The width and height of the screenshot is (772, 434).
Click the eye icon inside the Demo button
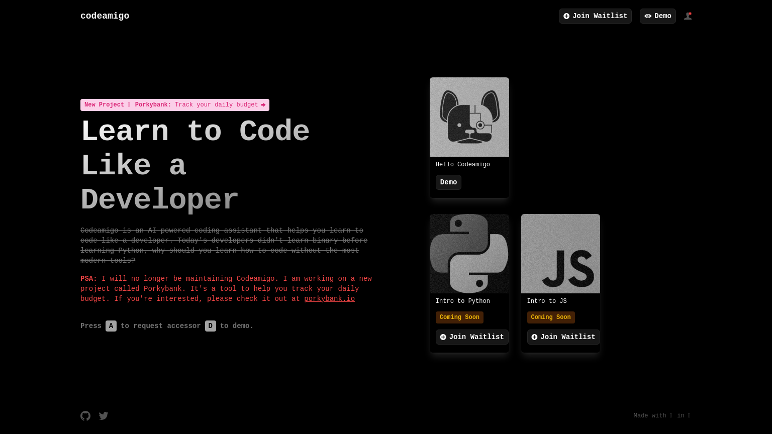pyautogui.click(x=647, y=16)
